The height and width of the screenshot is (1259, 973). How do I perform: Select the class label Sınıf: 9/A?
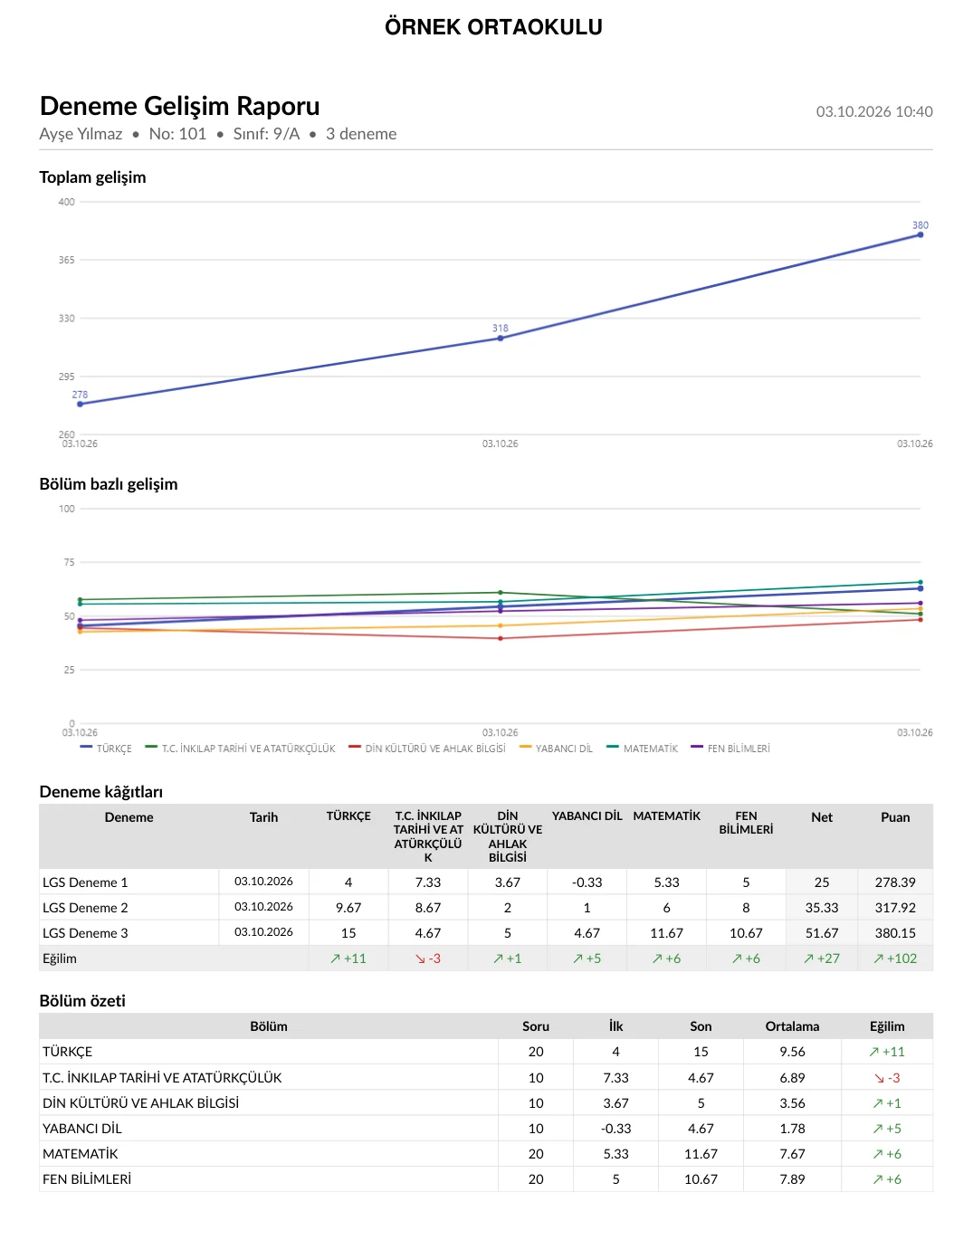[266, 134]
